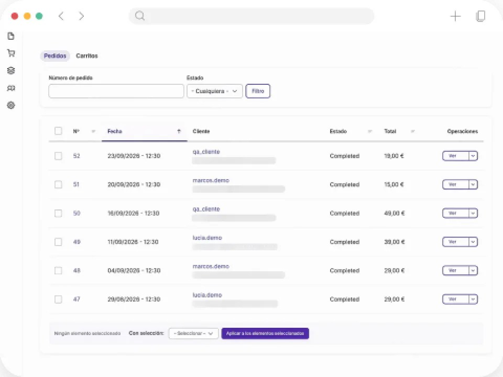Select the Pedidos tab
Screen dimensions: 503x377
tap(55, 56)
